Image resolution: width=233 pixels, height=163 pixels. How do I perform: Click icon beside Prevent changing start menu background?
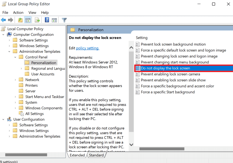pyautogui.click(x=138, y=62)
